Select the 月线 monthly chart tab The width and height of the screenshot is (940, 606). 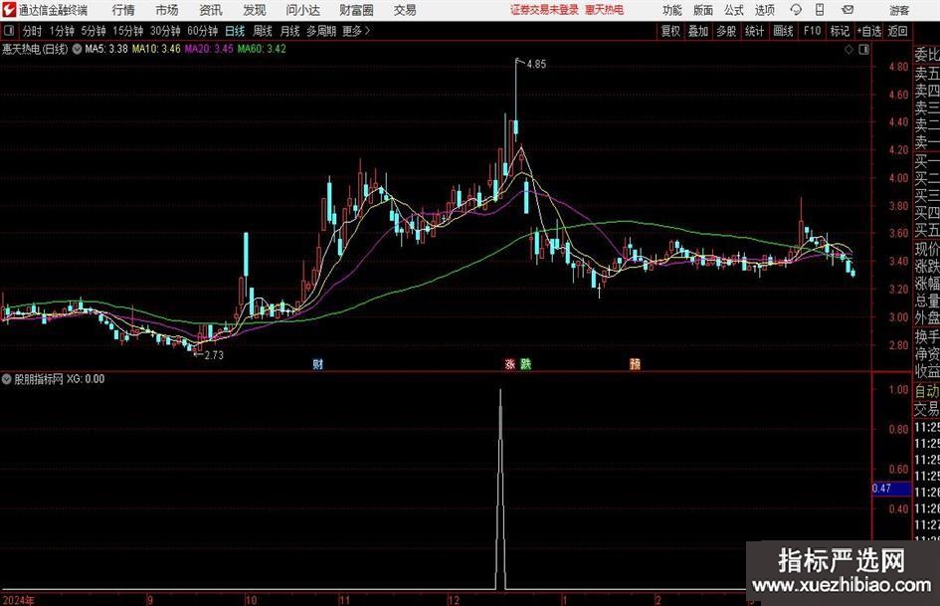point(290,31)
